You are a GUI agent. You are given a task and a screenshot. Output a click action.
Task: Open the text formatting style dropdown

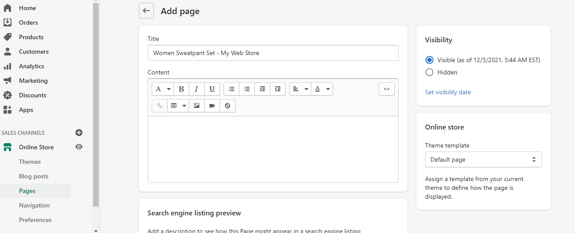[162, 89]
